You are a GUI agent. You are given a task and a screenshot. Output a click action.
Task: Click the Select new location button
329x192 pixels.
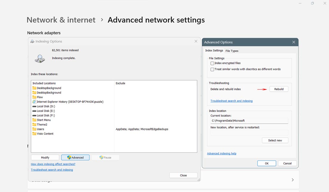pos(275,140)
